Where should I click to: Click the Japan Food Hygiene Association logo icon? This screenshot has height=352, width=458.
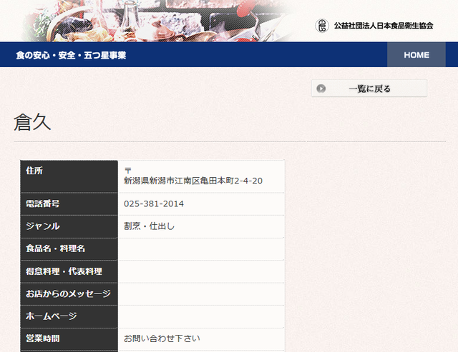tap(322, 26)
